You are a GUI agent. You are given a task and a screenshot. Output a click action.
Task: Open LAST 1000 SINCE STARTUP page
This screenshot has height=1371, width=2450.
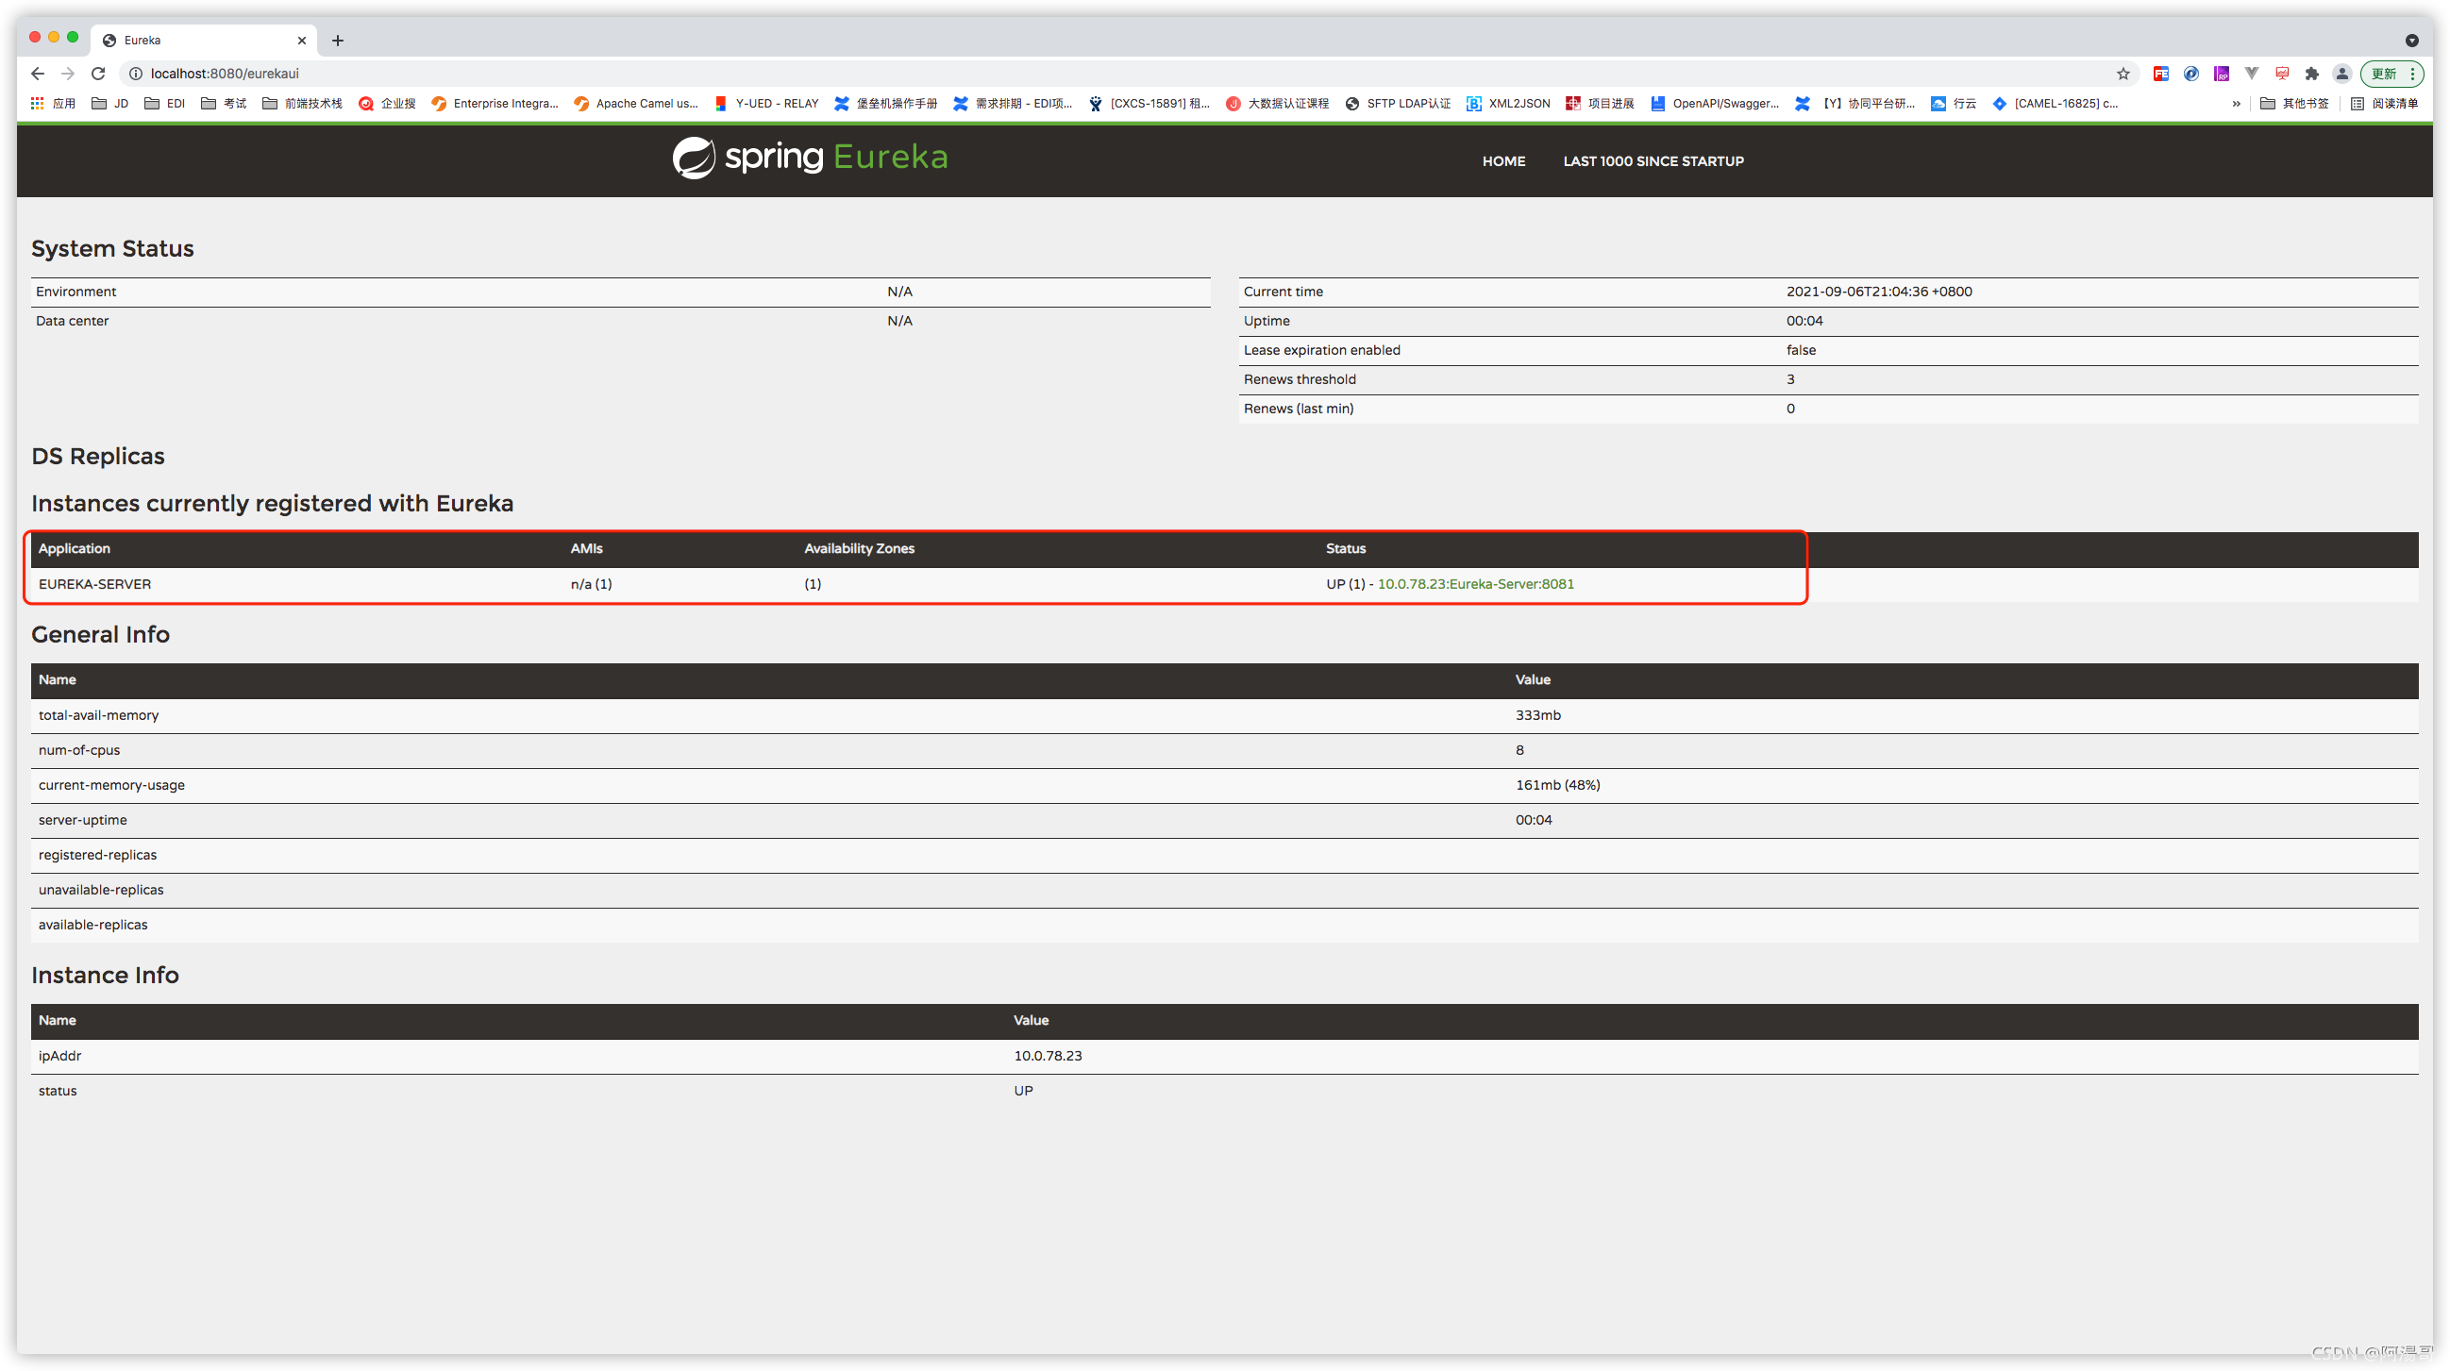coord(1653,161)
